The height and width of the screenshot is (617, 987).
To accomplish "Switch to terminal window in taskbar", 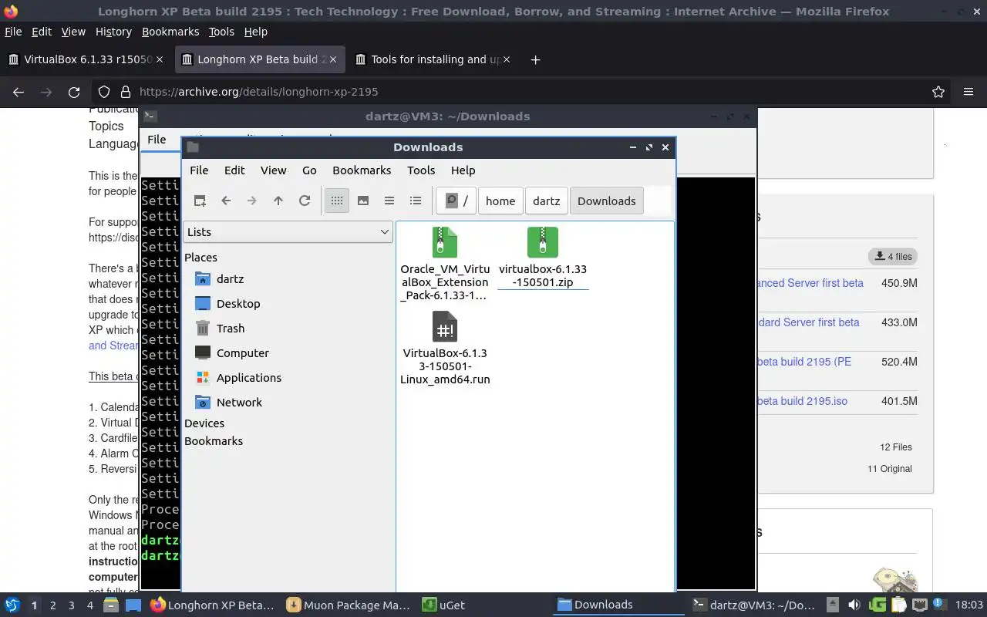I will point(754,605).
